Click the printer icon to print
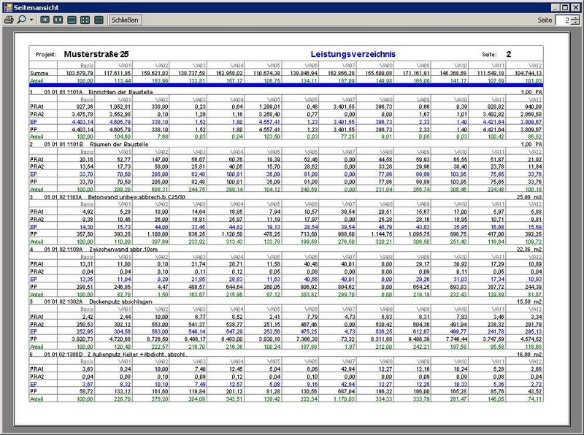 (9, 20)
